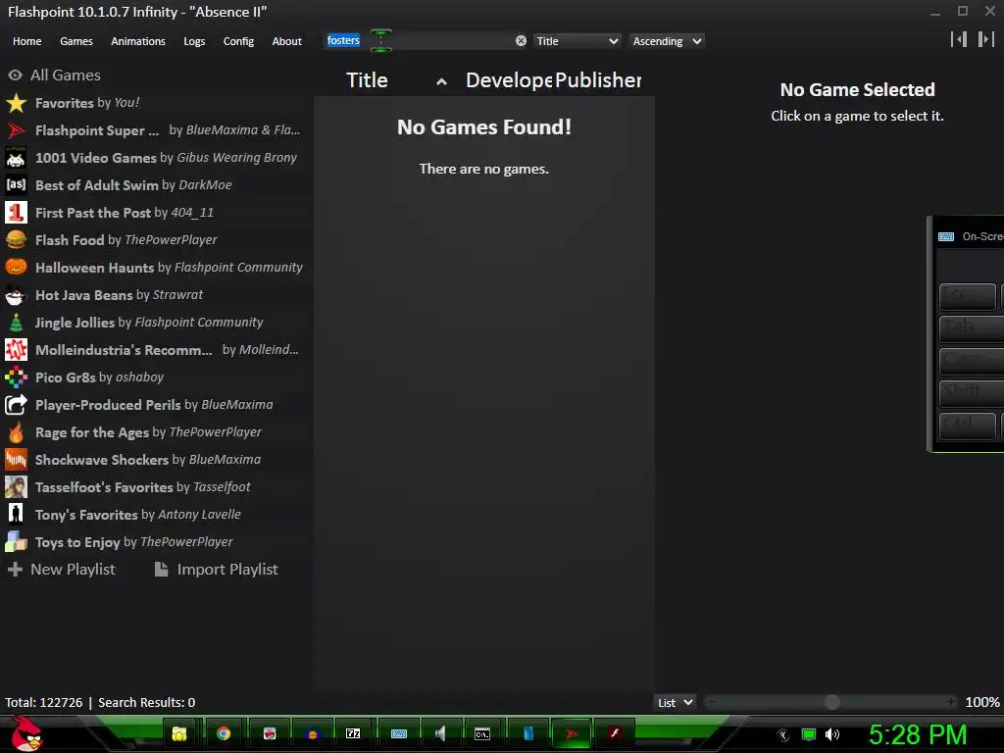Create a New Playlist
Image resolution: width=1004 pixels, height=753 pixels.
click(62, 570)
